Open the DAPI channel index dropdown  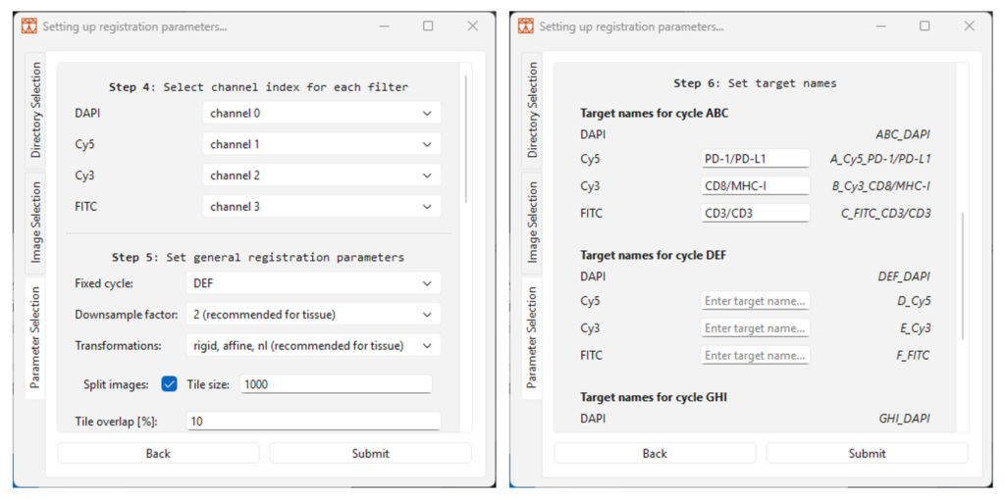tap(321, 114)
